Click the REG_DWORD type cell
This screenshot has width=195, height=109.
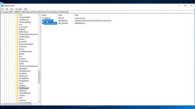[x=63, y=23]
